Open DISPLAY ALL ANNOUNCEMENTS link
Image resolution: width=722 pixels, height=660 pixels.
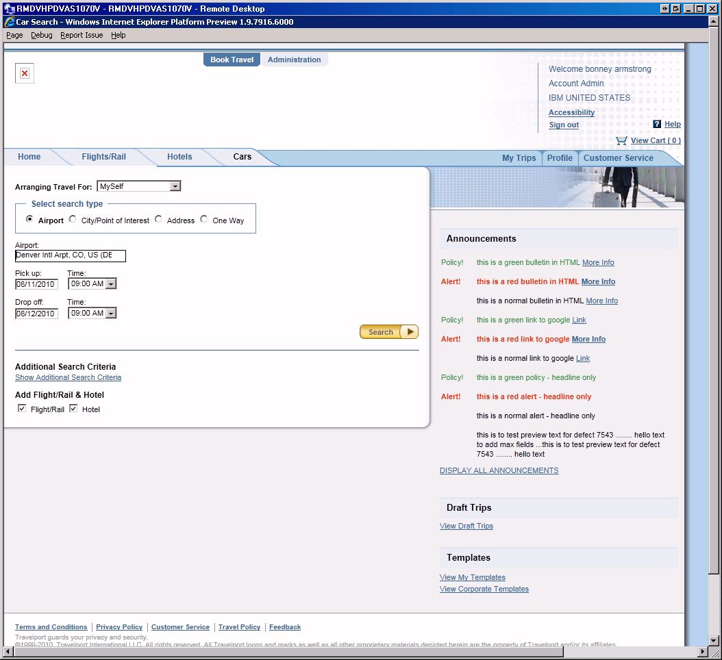(499, 470)
